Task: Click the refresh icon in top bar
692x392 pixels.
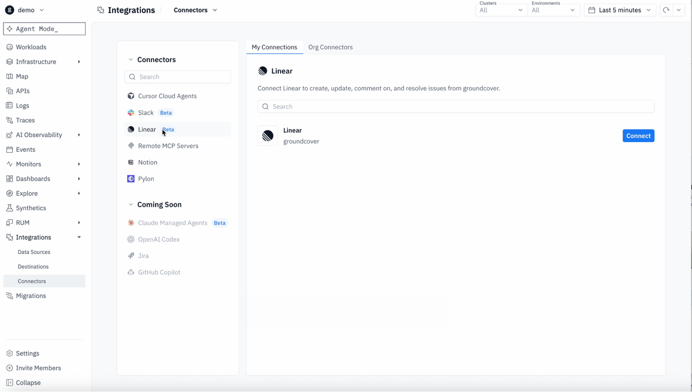Action: tap(666, 10)
